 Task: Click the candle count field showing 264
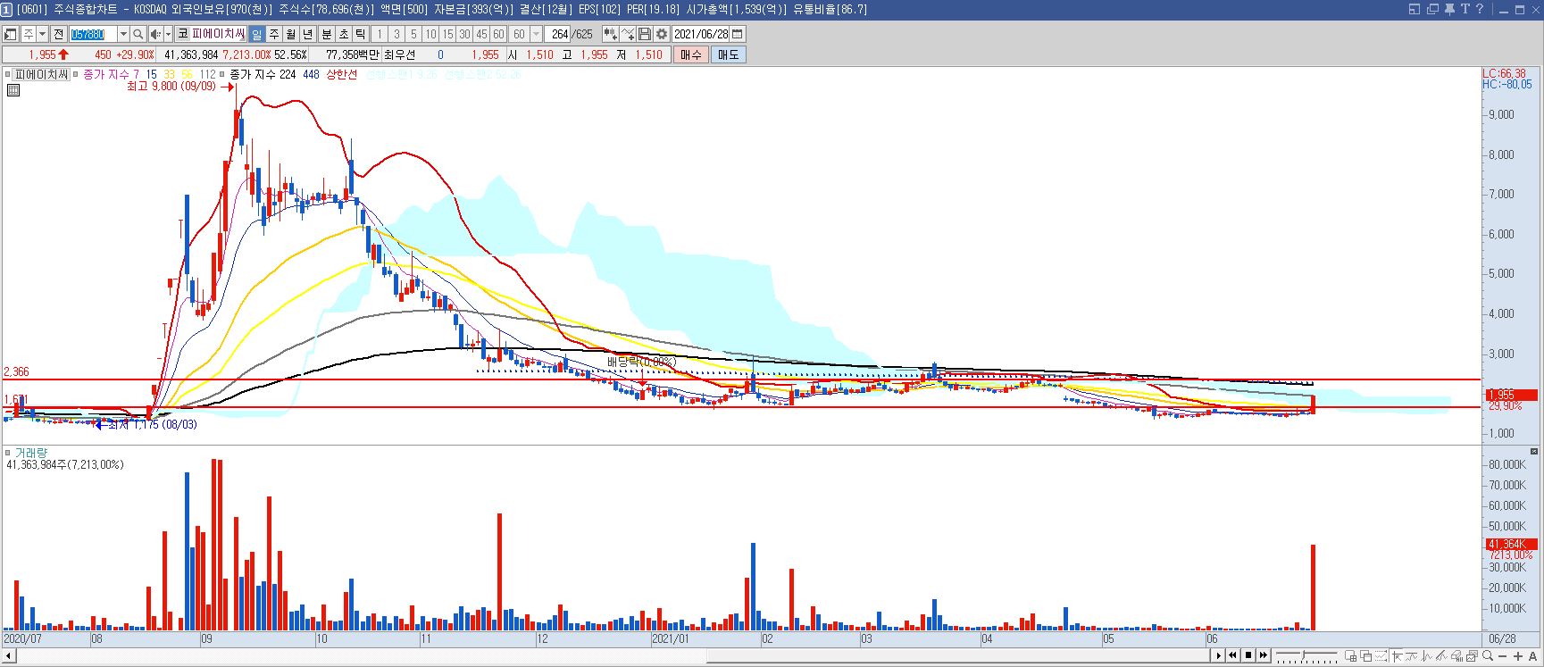558,34
